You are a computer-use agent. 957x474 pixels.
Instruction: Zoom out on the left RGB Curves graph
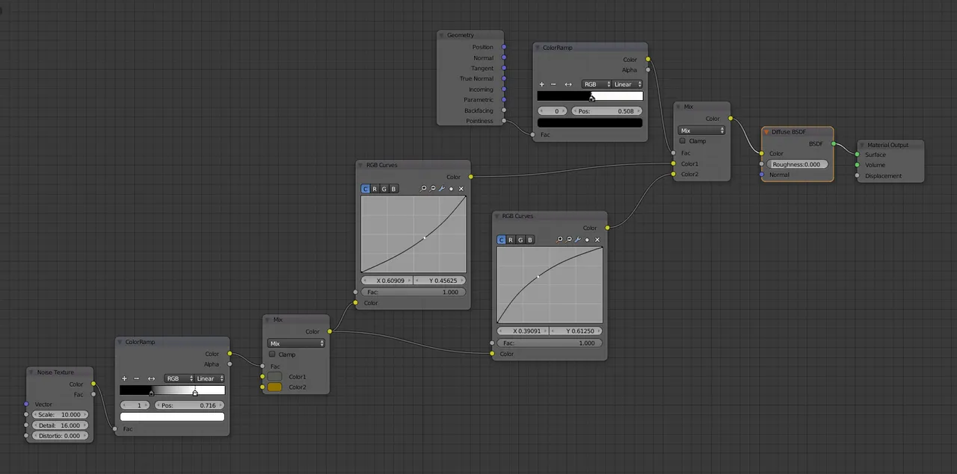coord(432,189)
